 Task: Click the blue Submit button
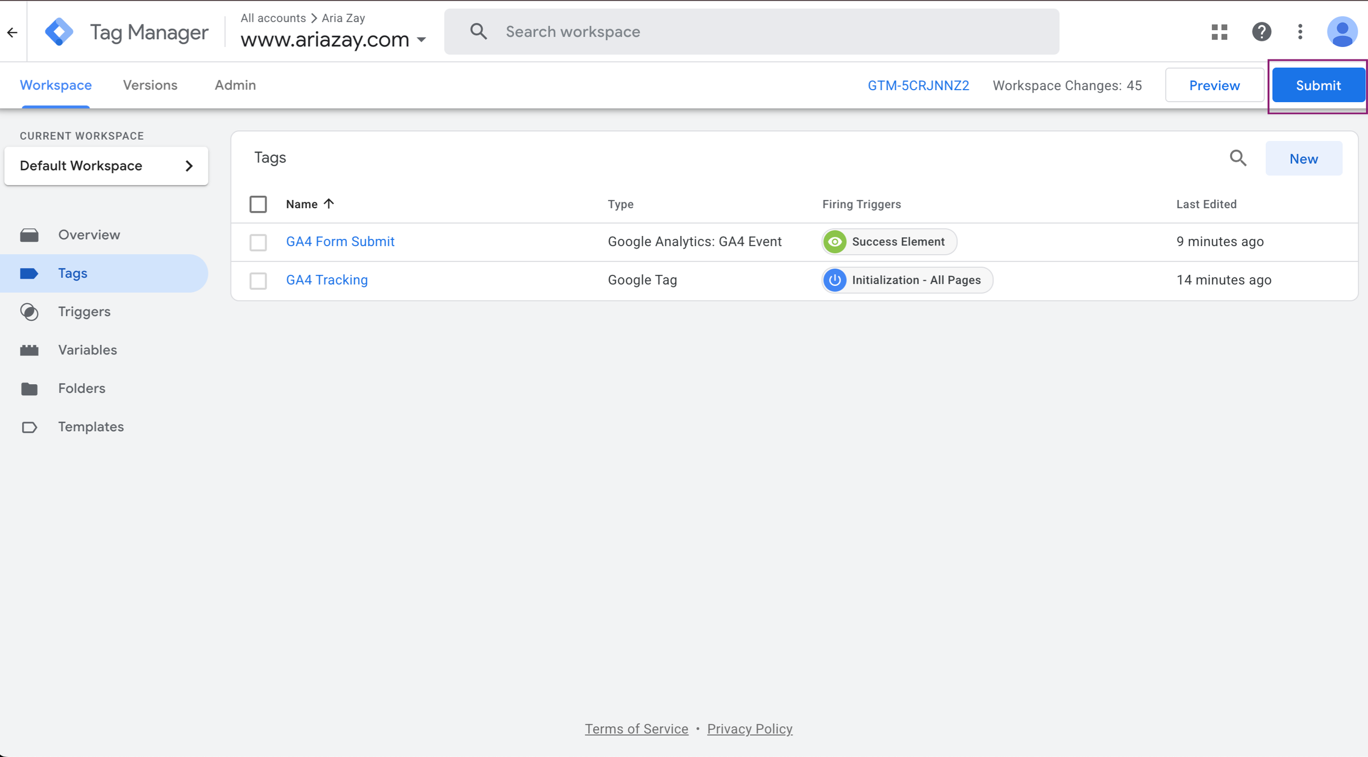1318,86
